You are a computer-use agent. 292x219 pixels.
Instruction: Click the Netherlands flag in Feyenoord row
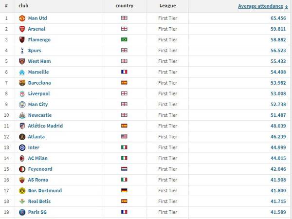pos(124,169)
